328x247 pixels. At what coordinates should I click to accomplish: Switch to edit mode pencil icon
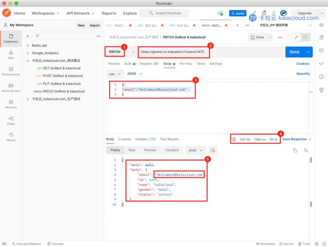[x=296, y=37]
